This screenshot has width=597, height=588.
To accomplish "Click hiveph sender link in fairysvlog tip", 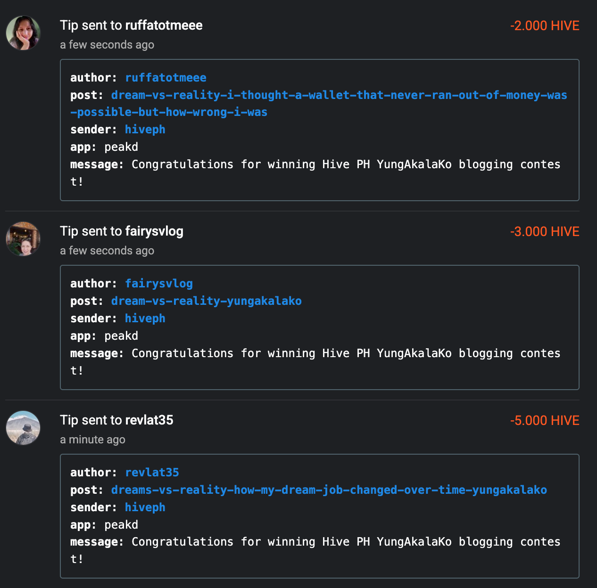I will tap(145, 318).
